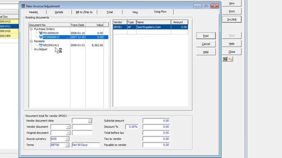Click the Vendor document number text field

(x=82, y=127)
